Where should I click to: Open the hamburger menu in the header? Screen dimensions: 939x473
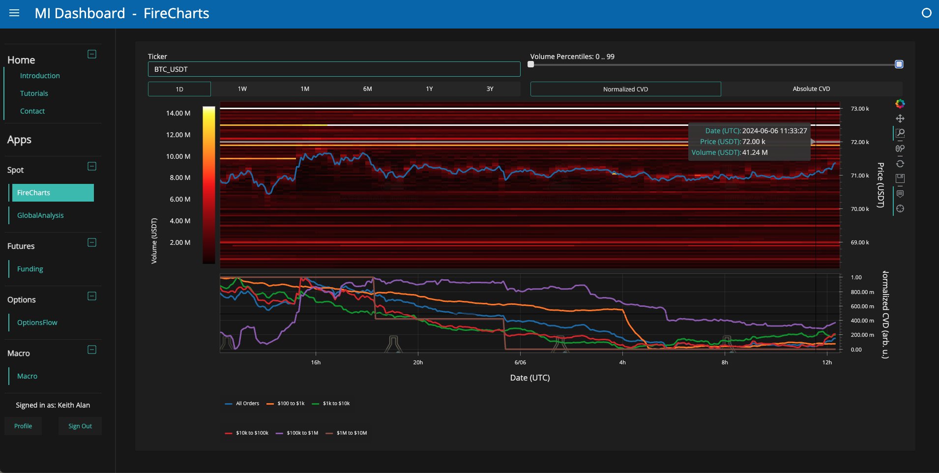[14, 13]
